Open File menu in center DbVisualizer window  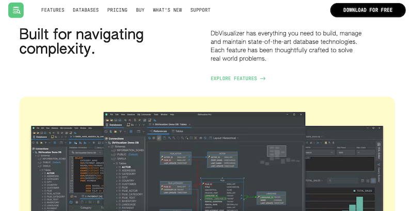point(112,114)
